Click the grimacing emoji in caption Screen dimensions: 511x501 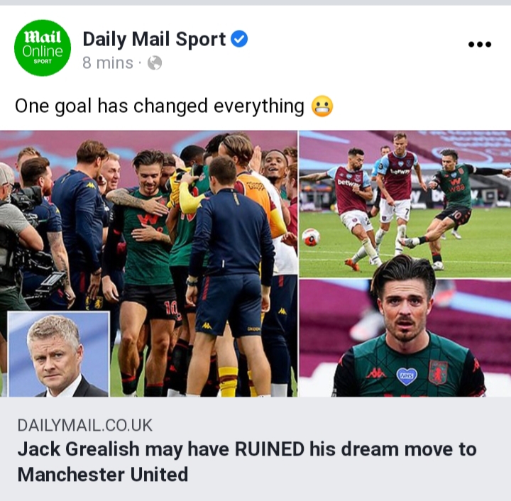(x=322, y=106)
